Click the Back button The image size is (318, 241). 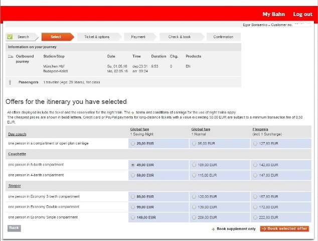pyautogui.click(x=14, y=228)
